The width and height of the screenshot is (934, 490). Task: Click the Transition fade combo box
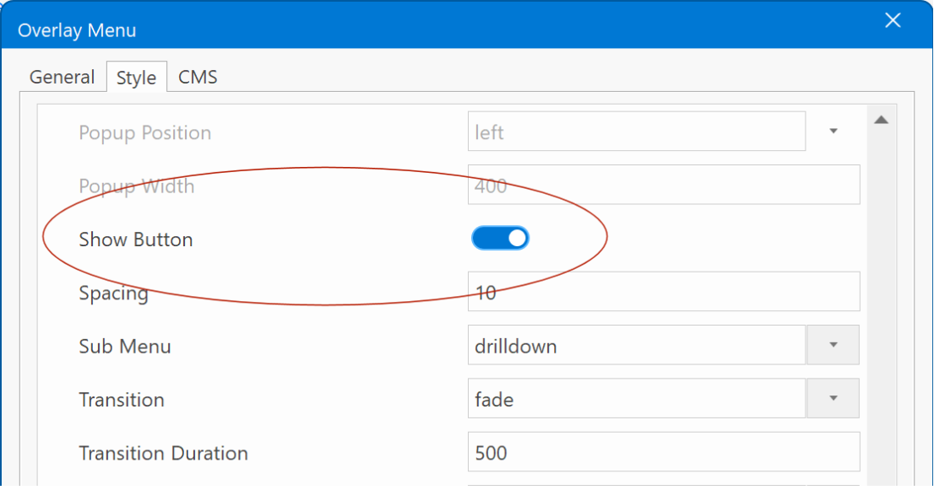point(637,398)
